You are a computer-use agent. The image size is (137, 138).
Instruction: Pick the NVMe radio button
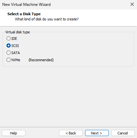[8, 60]
